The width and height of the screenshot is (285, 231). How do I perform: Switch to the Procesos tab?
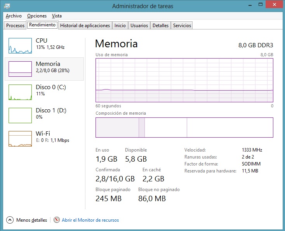[x=16, y=26]
